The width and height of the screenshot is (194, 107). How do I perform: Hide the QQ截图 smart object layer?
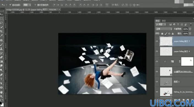(x=157, y=72)
